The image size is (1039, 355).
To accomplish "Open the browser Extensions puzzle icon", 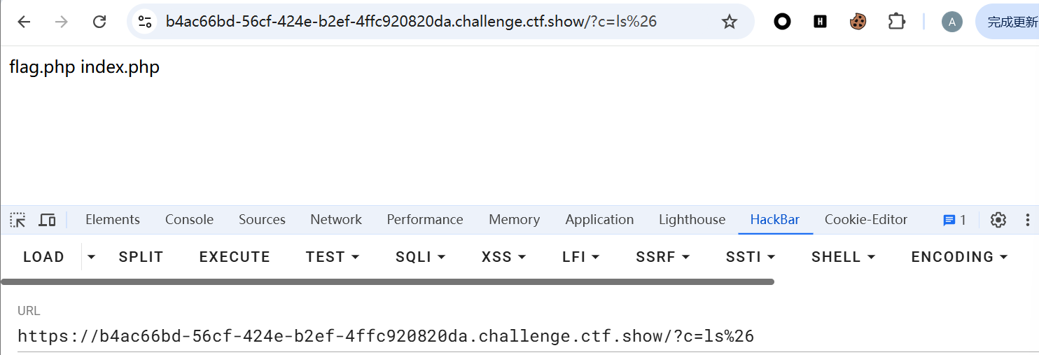I will 896,22.
